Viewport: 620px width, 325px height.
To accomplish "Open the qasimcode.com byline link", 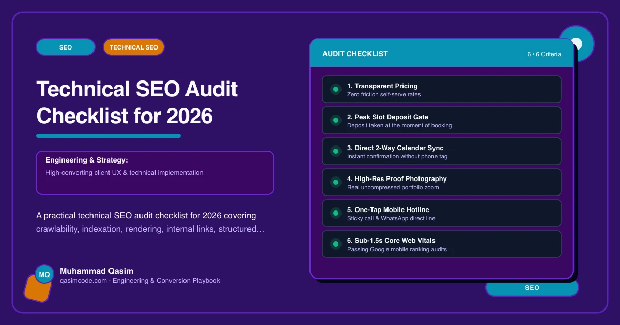I will click(140, 281).
